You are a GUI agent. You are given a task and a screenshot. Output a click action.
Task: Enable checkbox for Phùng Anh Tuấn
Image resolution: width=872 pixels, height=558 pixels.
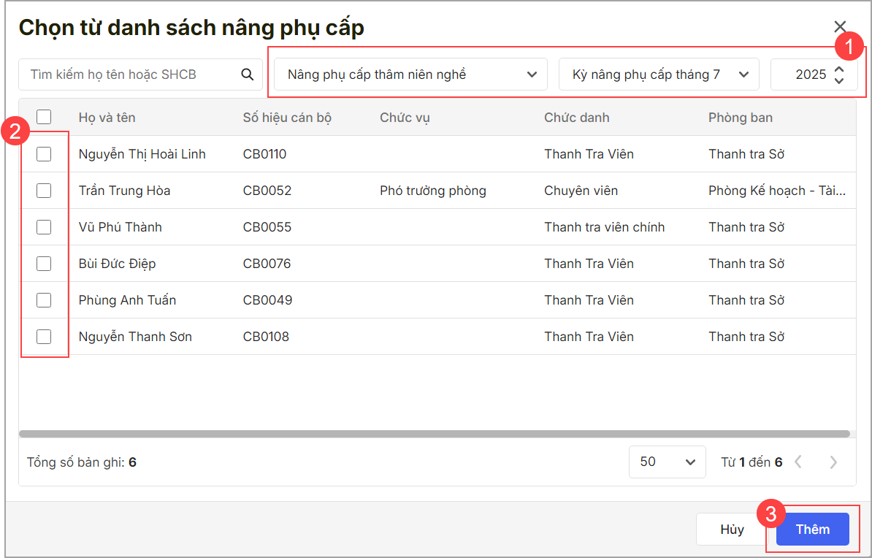44,300
